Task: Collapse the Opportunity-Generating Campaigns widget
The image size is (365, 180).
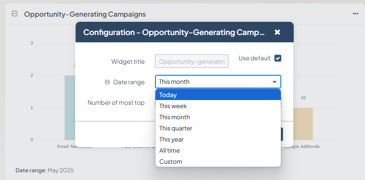Action: 15,14
